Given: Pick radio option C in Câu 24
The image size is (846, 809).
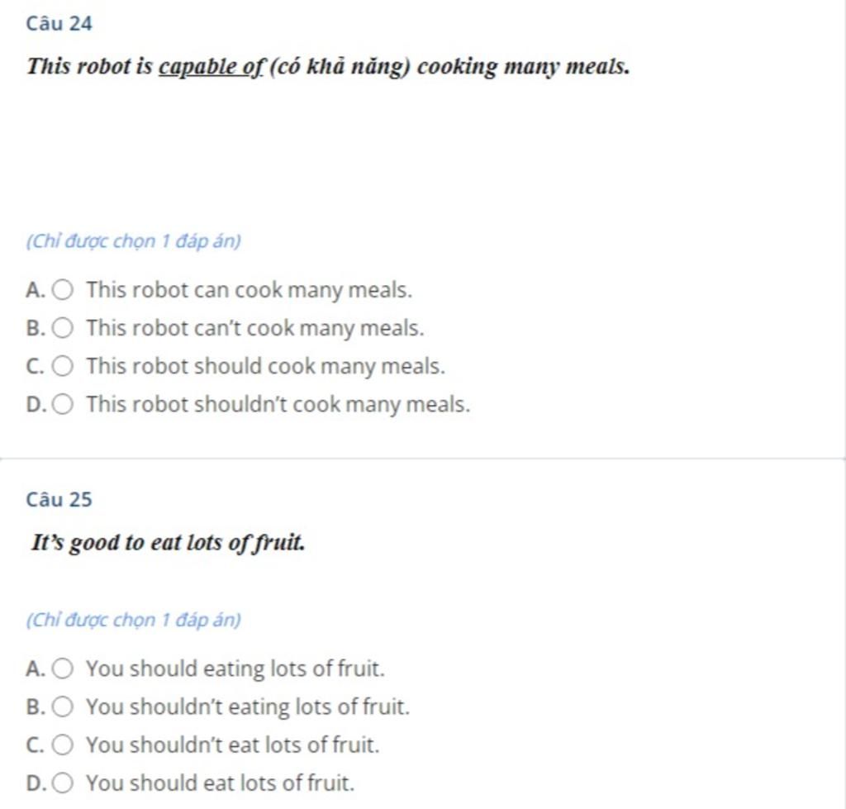Looking at the screenshot, I should [63, 366].
